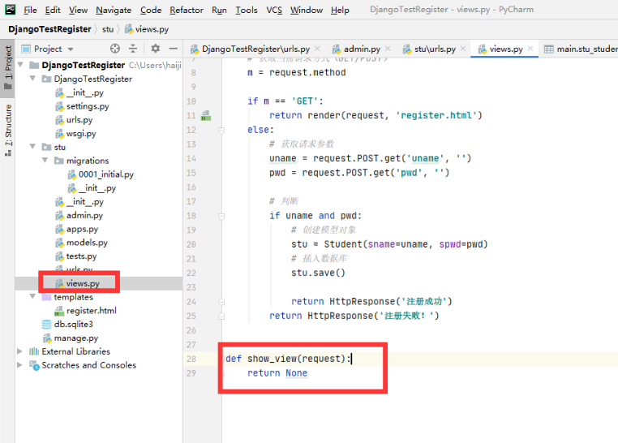
Task: Click DjangoTestRegister breadcrumb in navigation bar
Action: point(49,29)
